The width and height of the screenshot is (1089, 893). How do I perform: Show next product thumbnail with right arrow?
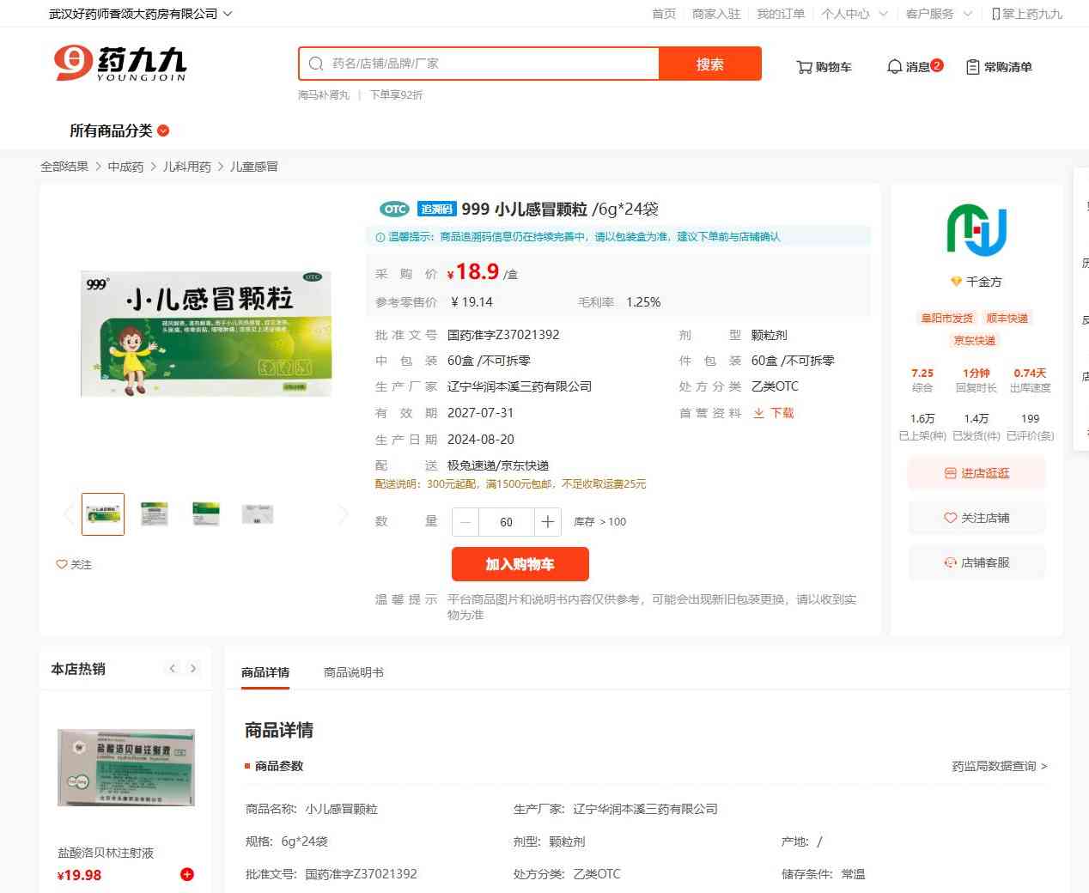click(344, 514)
